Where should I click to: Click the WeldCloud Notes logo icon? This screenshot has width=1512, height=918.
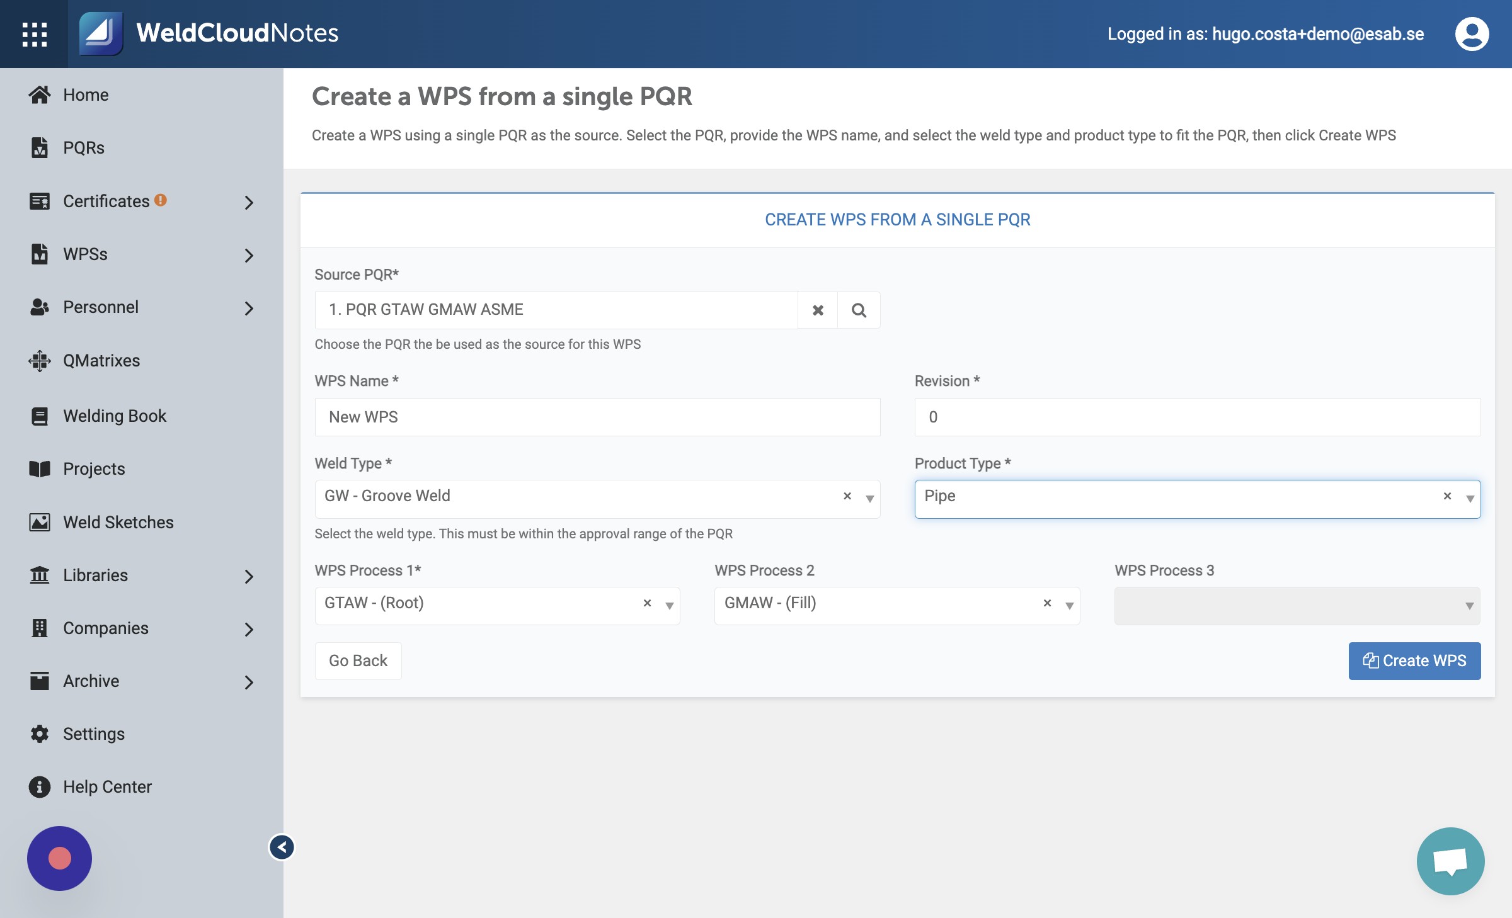(101, 33)
